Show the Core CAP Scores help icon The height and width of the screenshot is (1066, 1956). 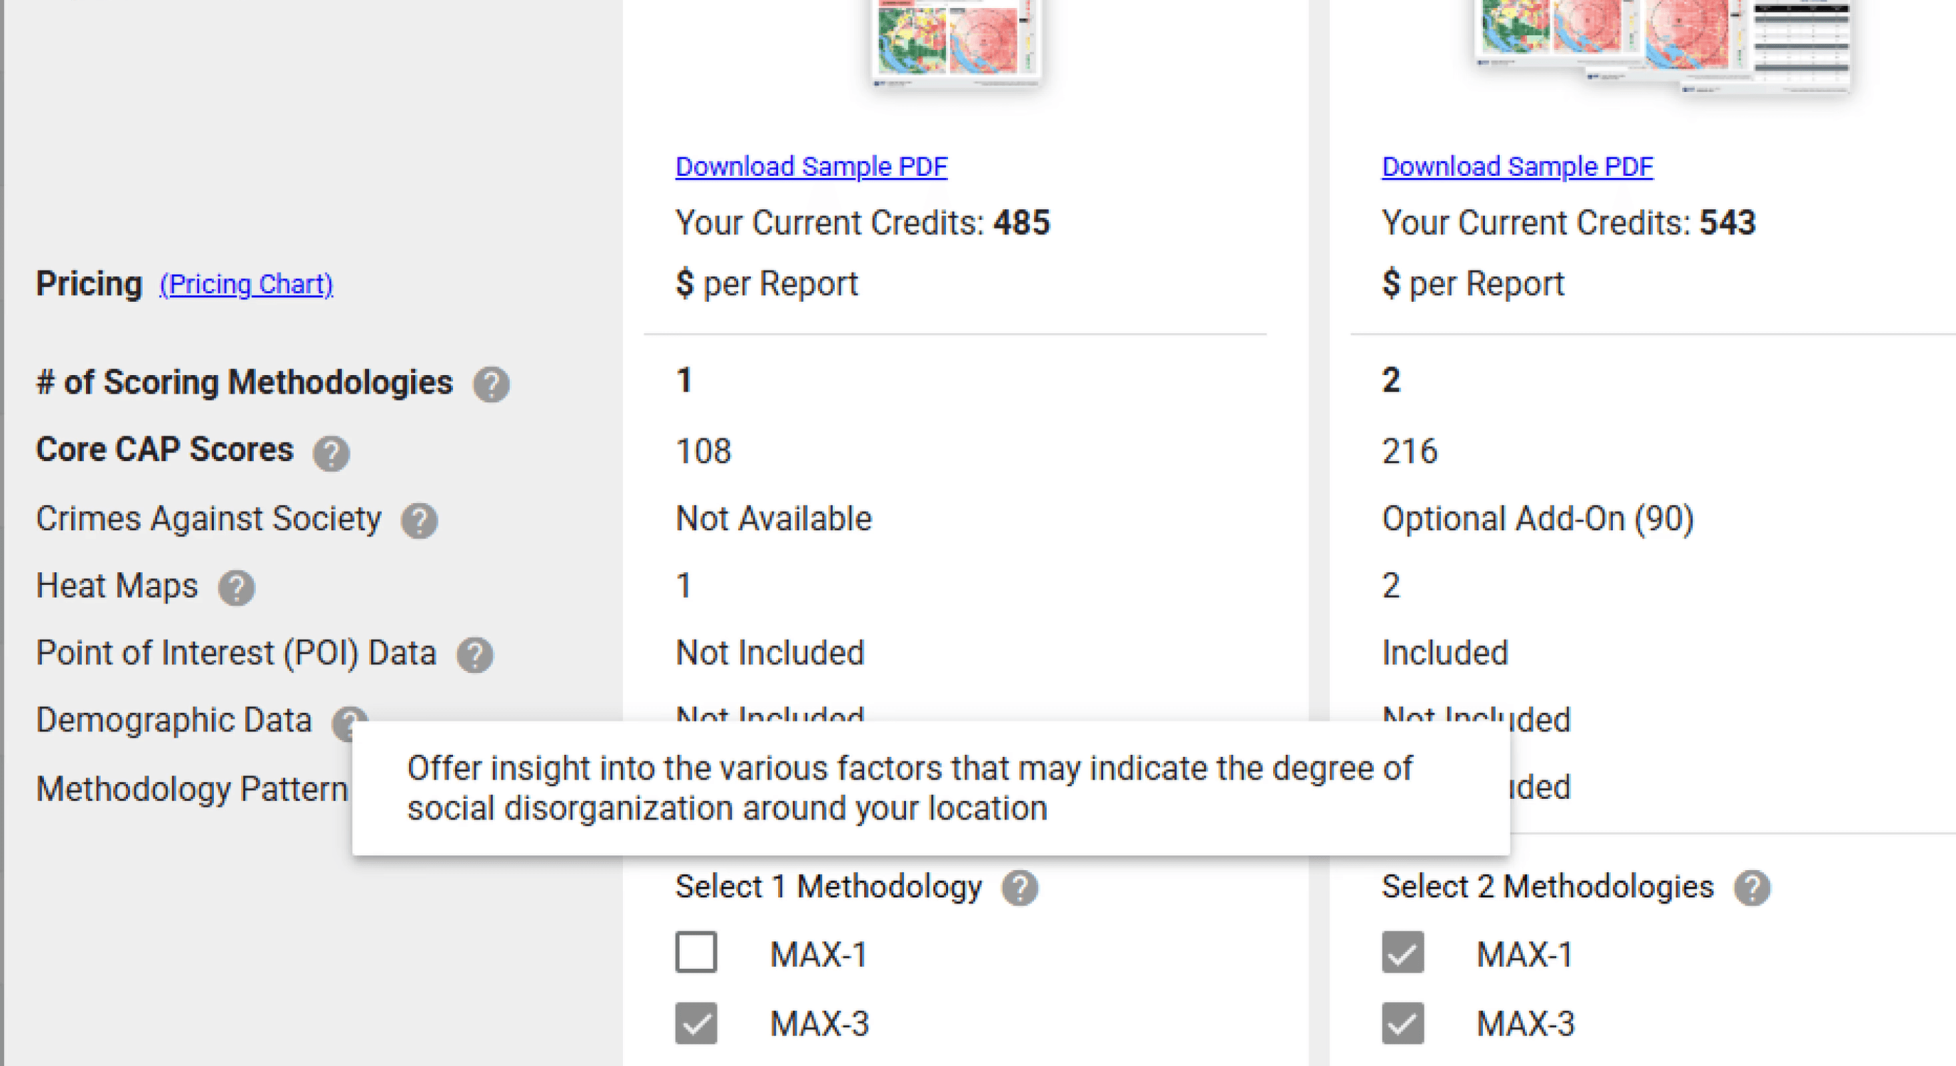pos(332,453)
